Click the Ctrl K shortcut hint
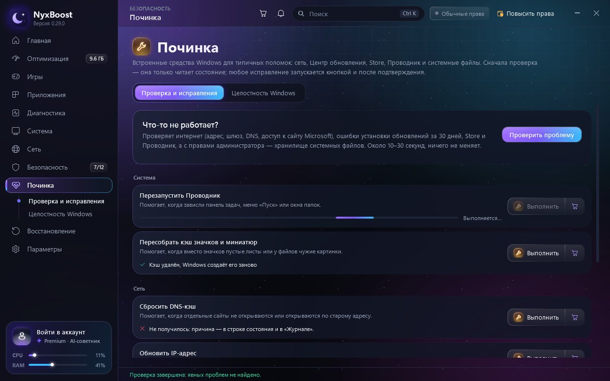 click(x=409, y=13)
